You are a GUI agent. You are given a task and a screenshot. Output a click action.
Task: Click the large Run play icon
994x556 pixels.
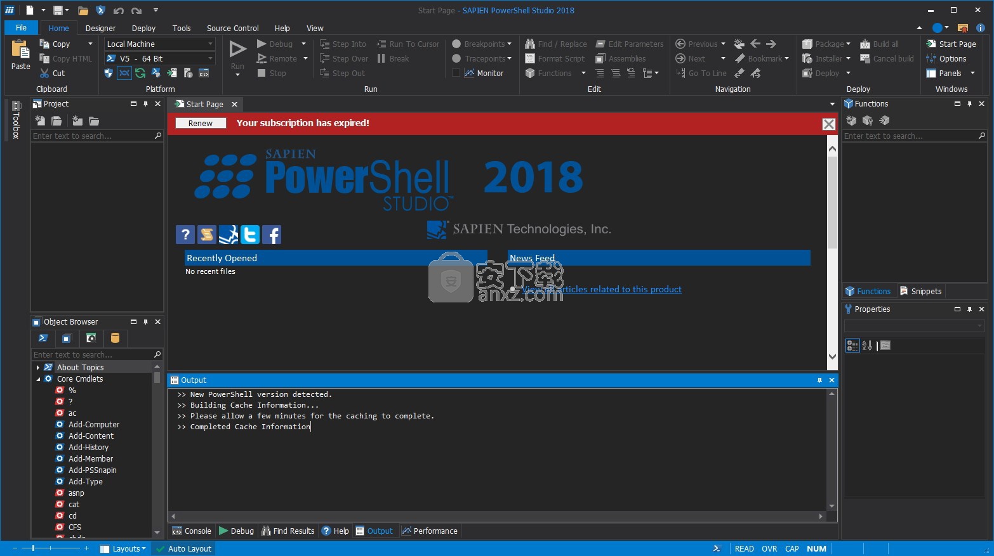click(x=237, y=49)
